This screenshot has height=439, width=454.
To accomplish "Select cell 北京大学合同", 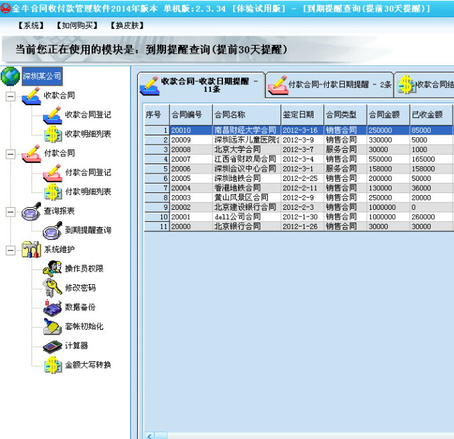I will [x=246, y=149].
